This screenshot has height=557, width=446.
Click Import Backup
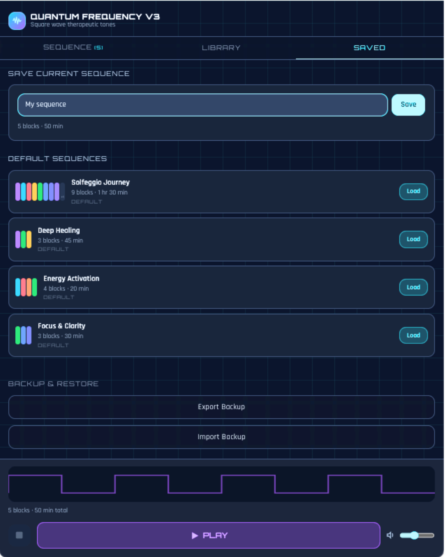tap(221, 437)
